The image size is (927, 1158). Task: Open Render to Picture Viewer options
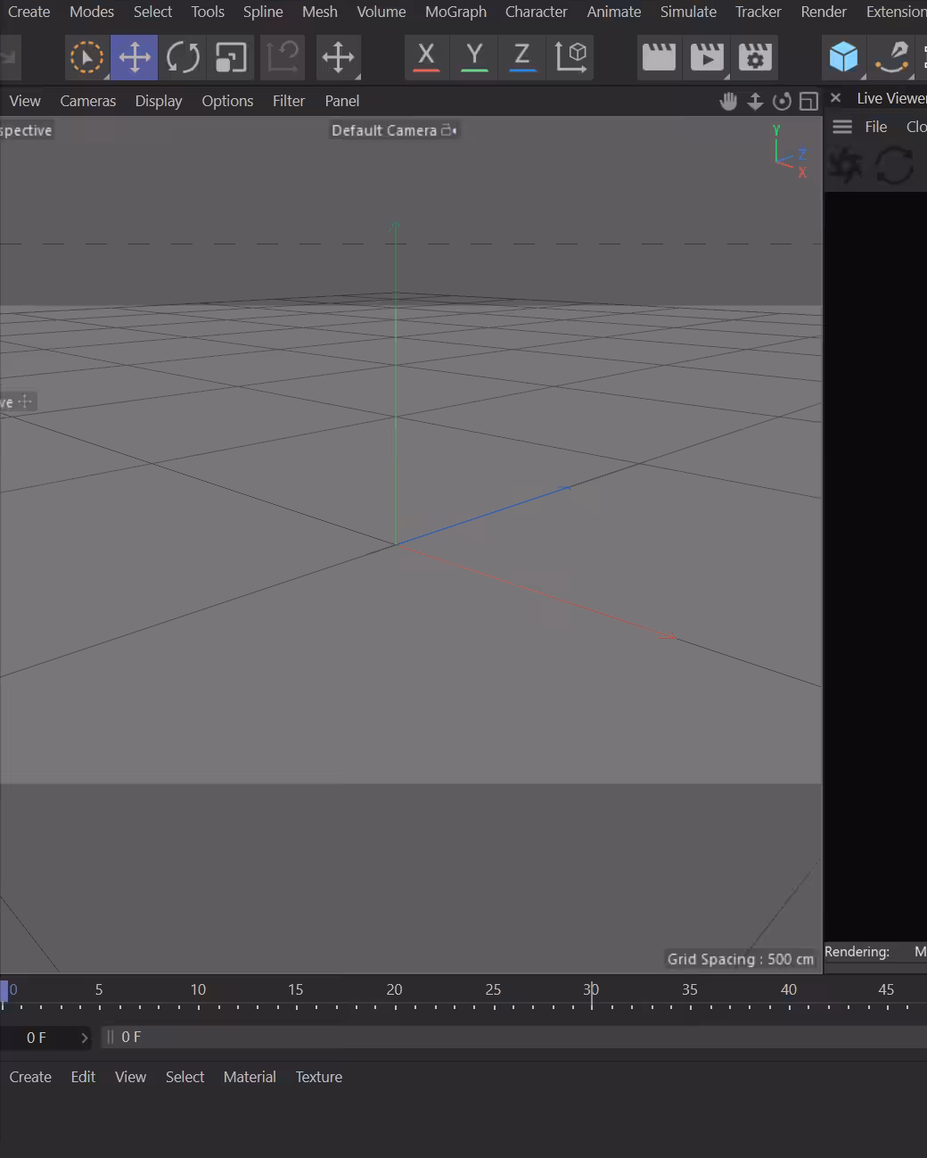coord(707,58)
